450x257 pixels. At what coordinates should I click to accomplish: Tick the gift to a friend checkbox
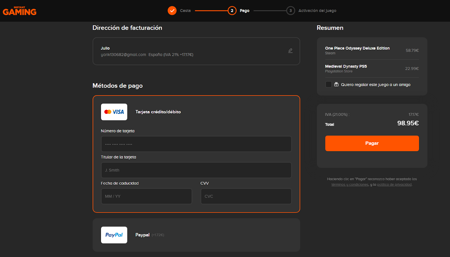[328, 84]
